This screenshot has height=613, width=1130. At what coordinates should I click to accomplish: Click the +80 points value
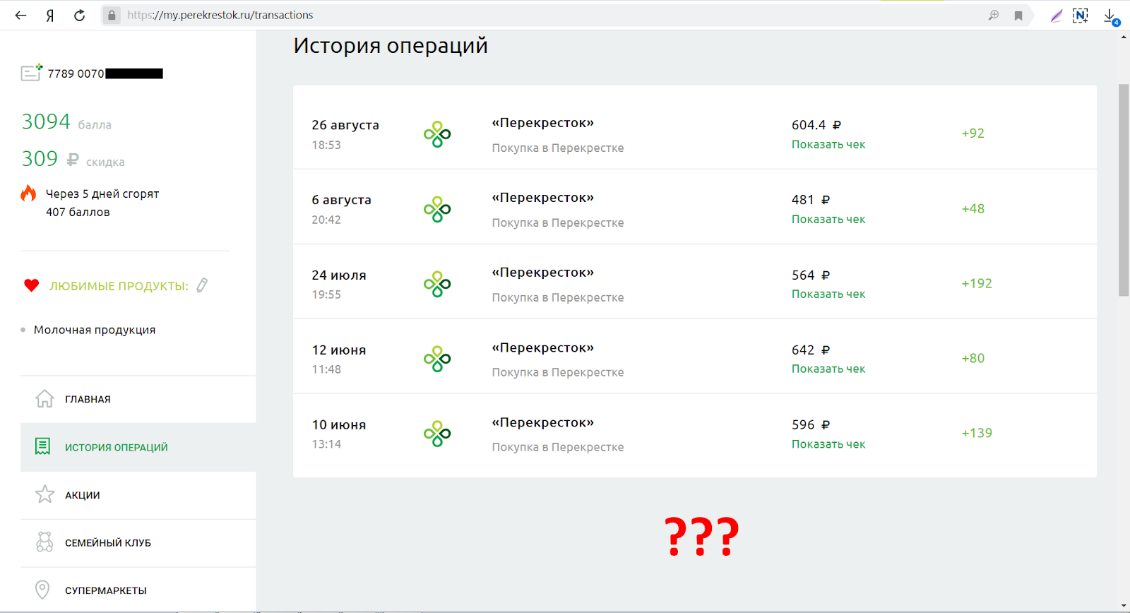pos(973,358)
